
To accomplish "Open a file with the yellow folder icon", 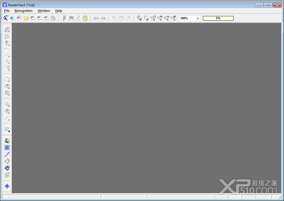I will click(26, 18).
